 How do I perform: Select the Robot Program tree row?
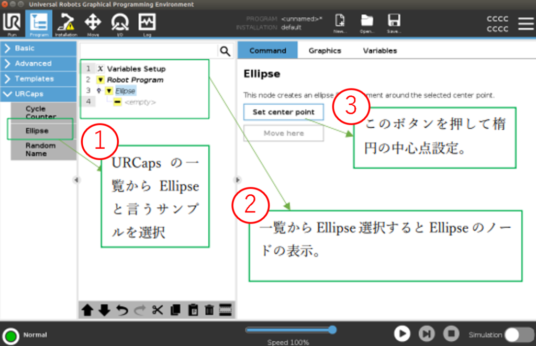coord(135,80)
